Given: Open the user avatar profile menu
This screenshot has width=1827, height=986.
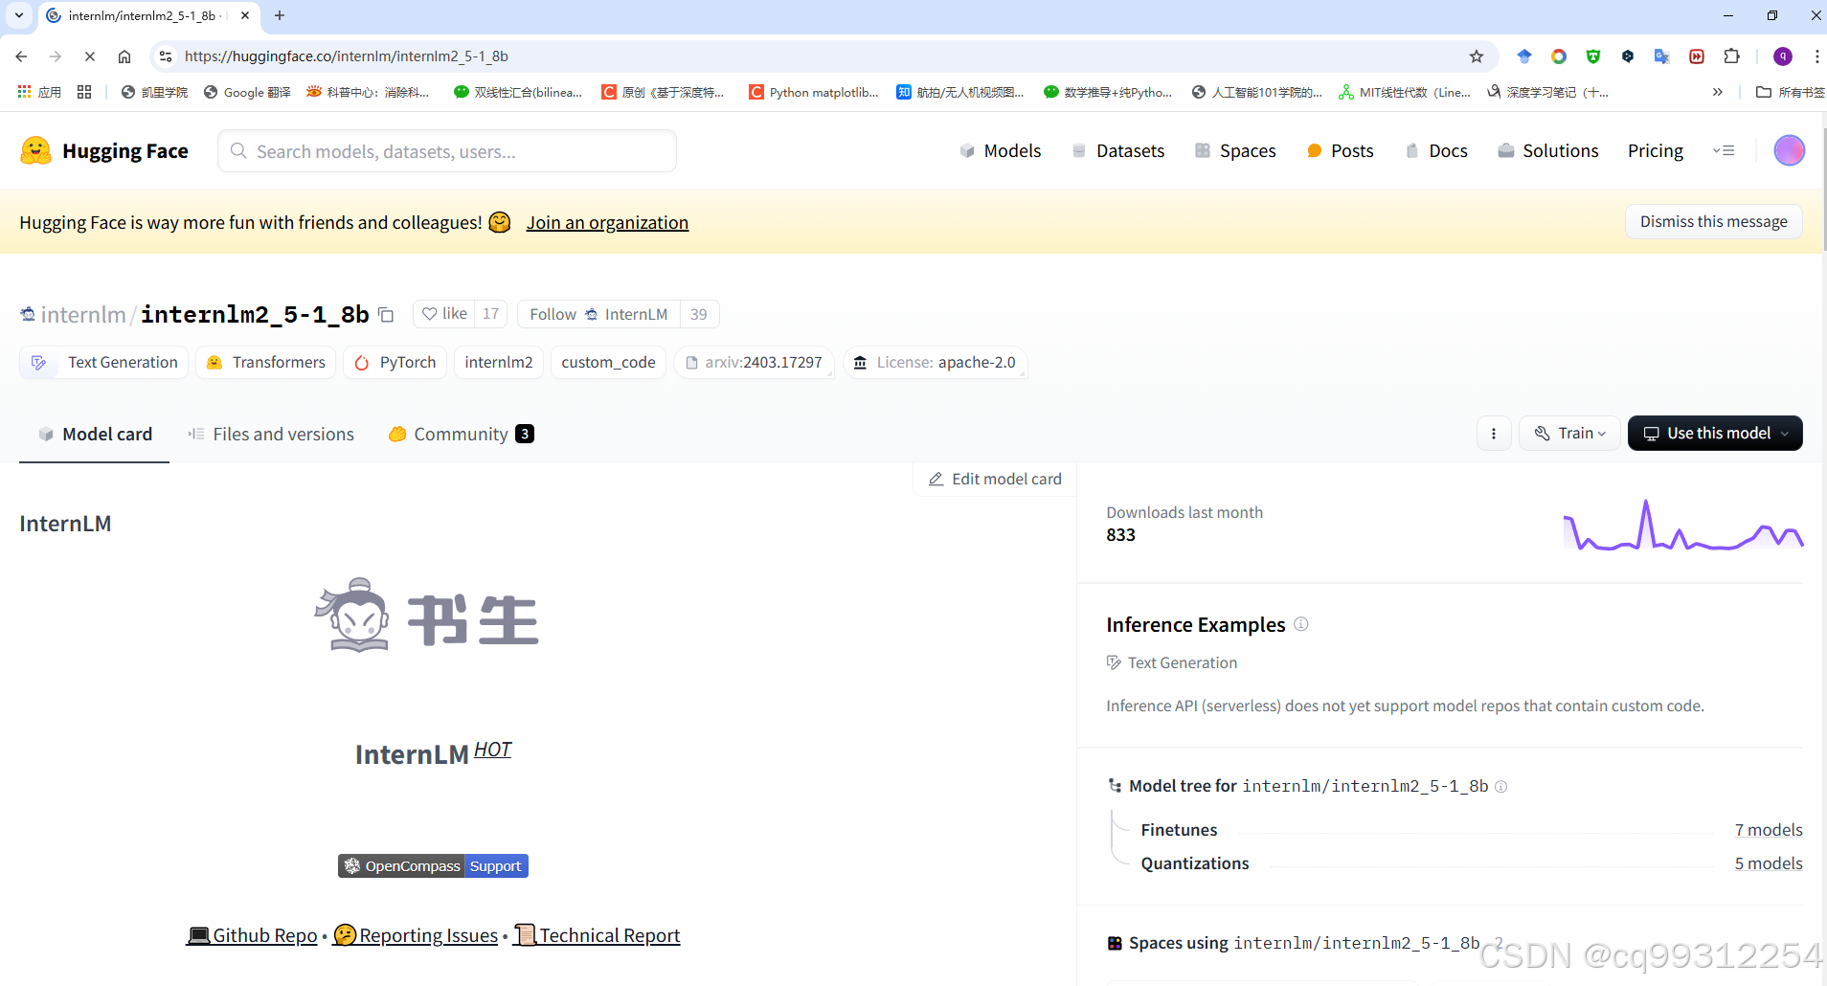Looking at the screenshot, I should [1789, 150].
